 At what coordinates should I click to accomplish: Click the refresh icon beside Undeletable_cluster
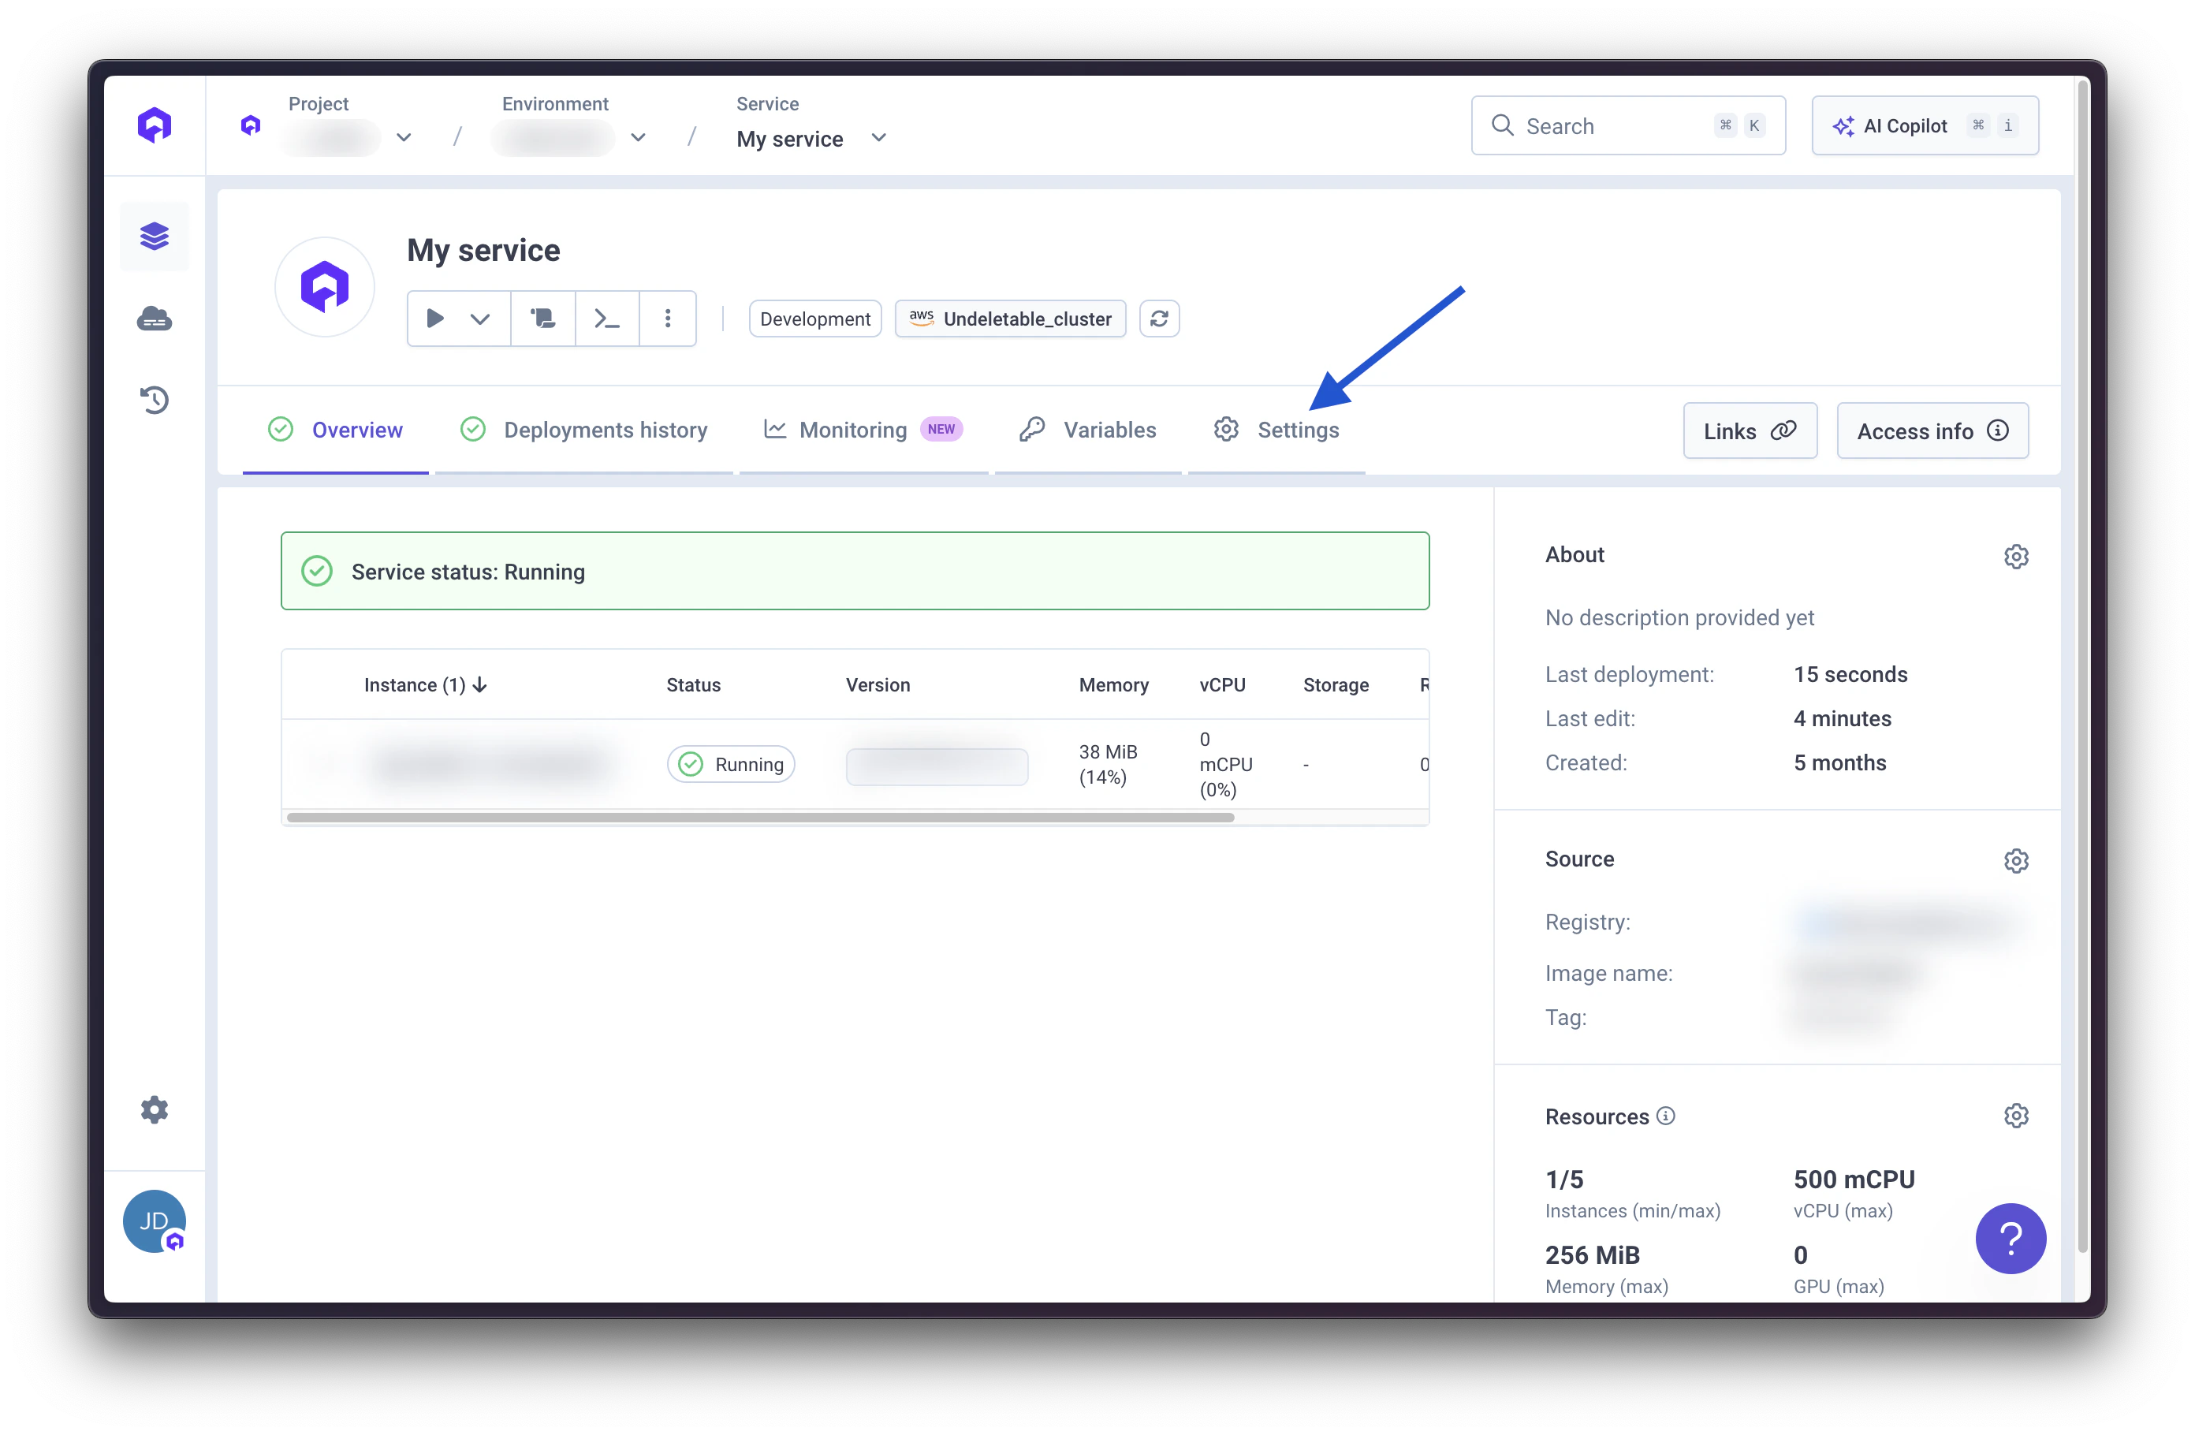tap(1158, 319)
